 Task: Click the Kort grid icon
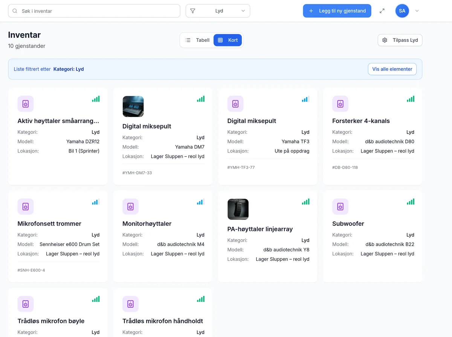tap(220, 40)
